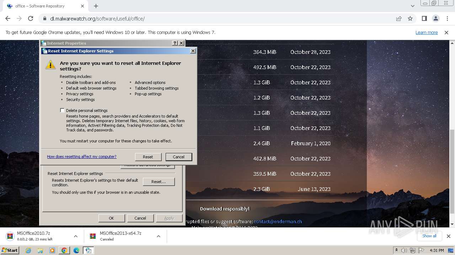
Task: Launch Internet Explorer from the taskbar
Action: point(28,250)
